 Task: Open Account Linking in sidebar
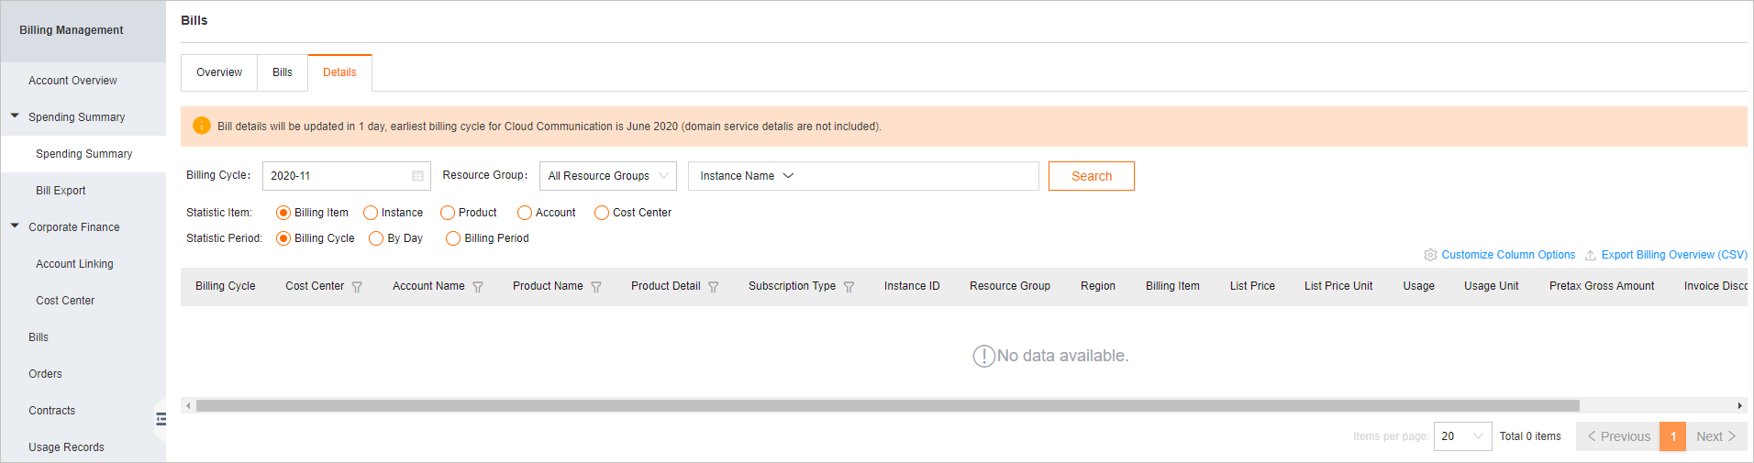(74, 264)
